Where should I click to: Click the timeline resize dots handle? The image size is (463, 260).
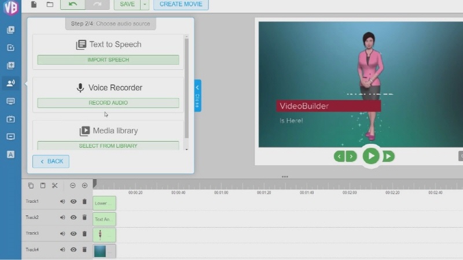click(285, 177)
